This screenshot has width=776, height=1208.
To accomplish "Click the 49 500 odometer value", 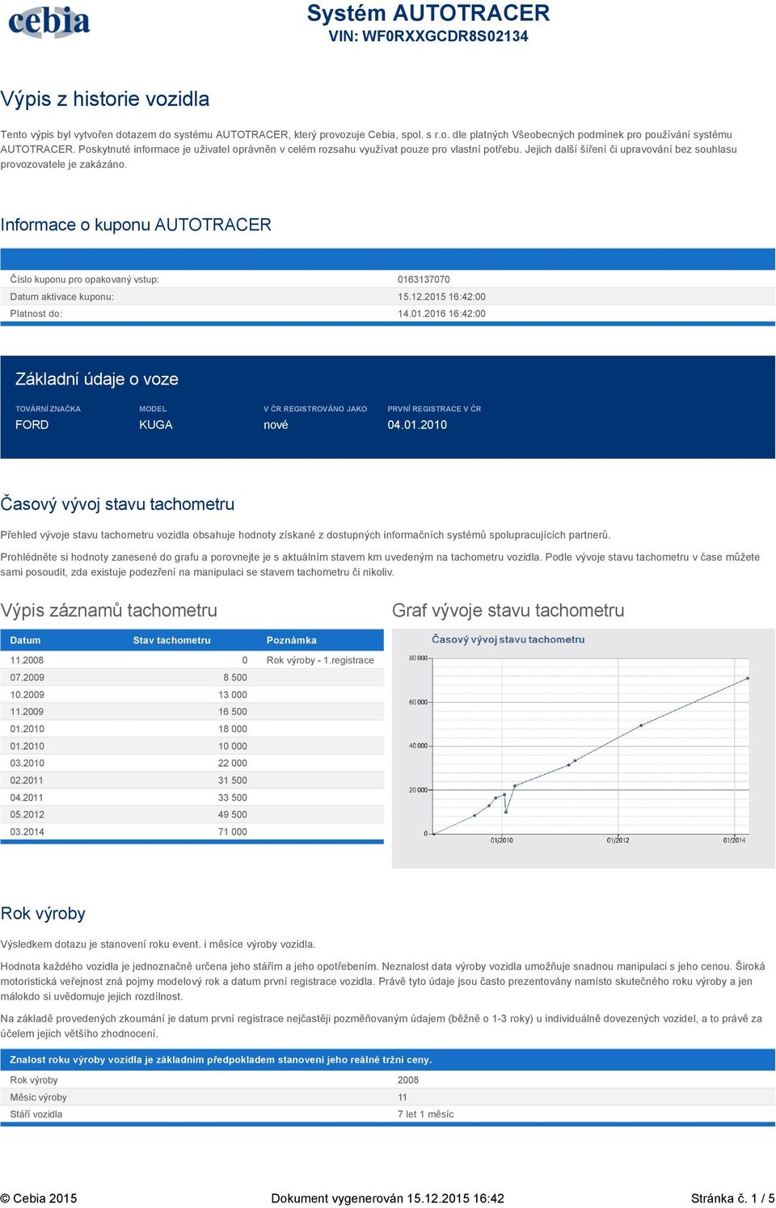I will point(233,814).
